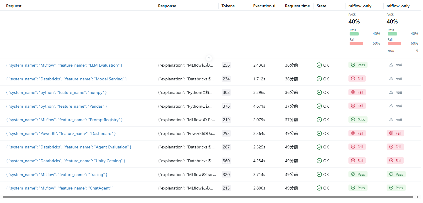Click the Pass badge in LLM Evaluation row

click(x=358, y=65)
